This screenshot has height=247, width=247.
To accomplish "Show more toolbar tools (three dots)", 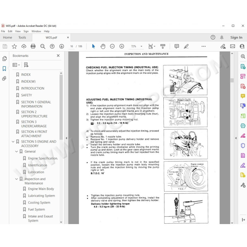I will [x=204, y=46].
